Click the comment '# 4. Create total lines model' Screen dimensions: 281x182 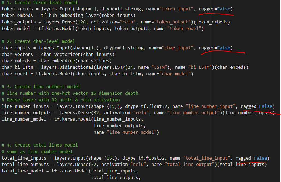pos(40,145)
